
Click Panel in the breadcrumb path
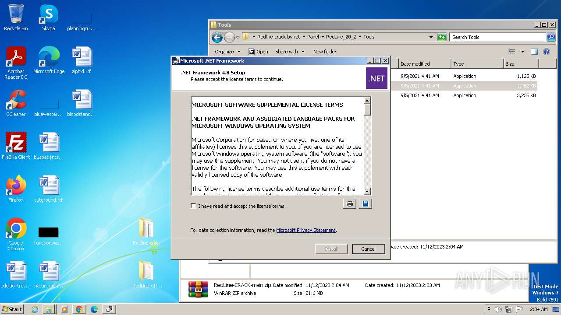click(313, 37)
